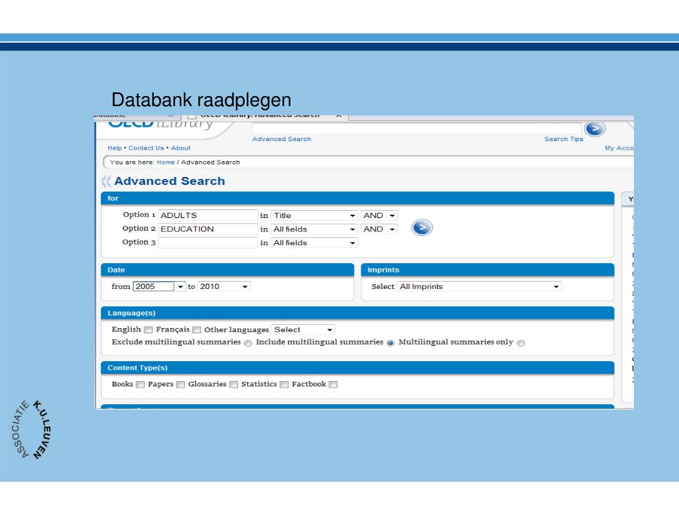
Task: Open the Contact Us link
Action: tap(147, 148)
